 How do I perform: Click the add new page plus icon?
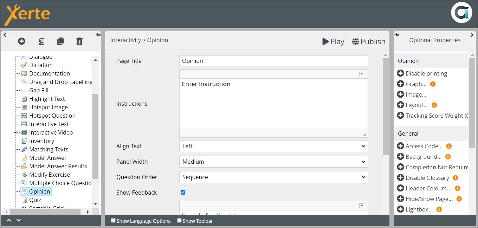(21, 41)
